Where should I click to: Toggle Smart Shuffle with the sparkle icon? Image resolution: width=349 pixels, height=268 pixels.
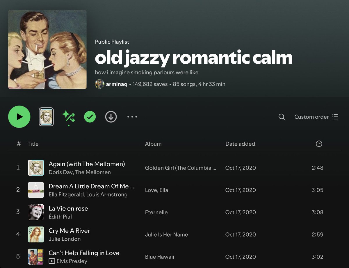69,117
